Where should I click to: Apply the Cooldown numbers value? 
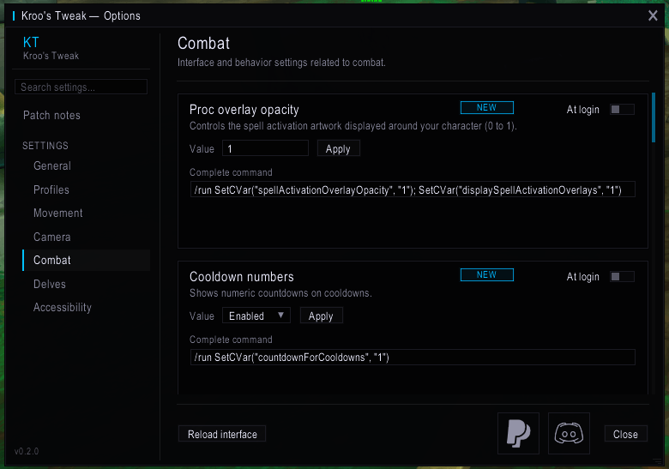[322, 316]
